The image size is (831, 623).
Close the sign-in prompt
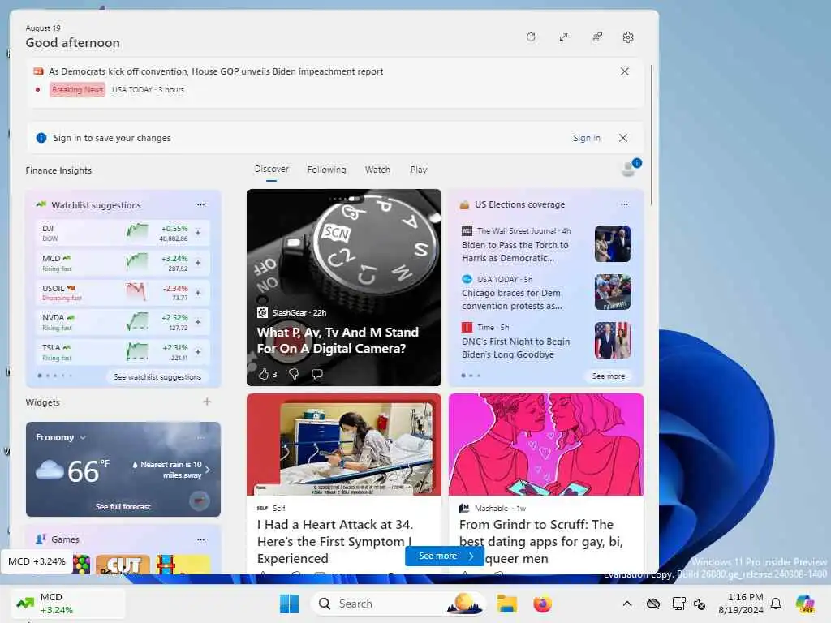coord(623,138)
